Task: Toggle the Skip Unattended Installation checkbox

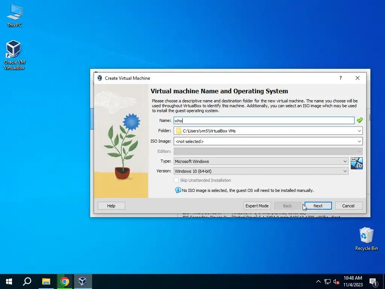Action: point(176,180)
